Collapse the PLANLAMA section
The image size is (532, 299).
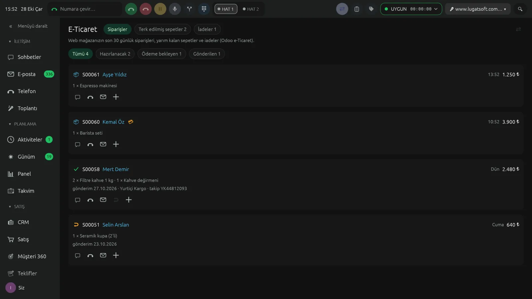(x=22, y=124)
